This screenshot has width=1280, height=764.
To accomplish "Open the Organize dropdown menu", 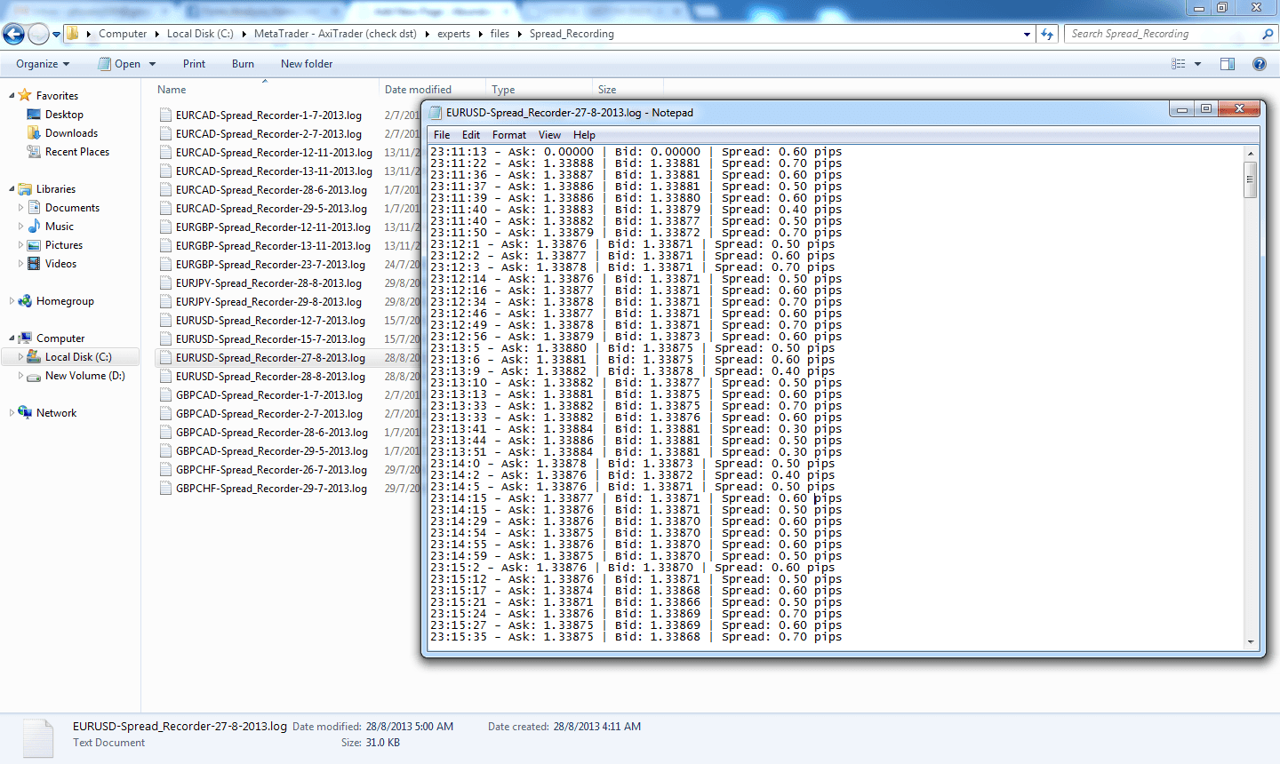I will [42, 63].
